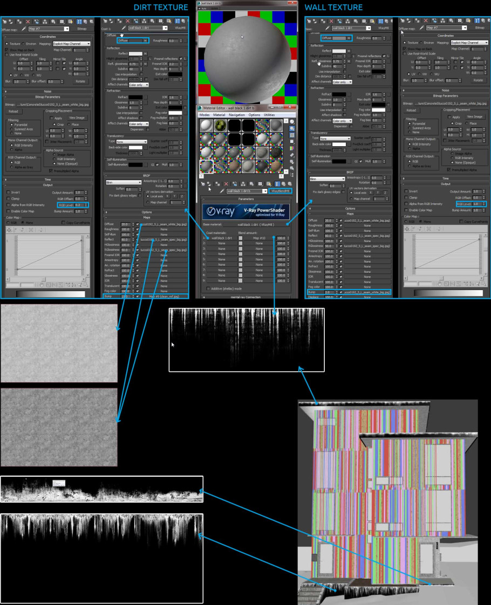Expand the Time rollout in Wall Texture
This screenshot has width=491, height=605.
tap(446, 178)
